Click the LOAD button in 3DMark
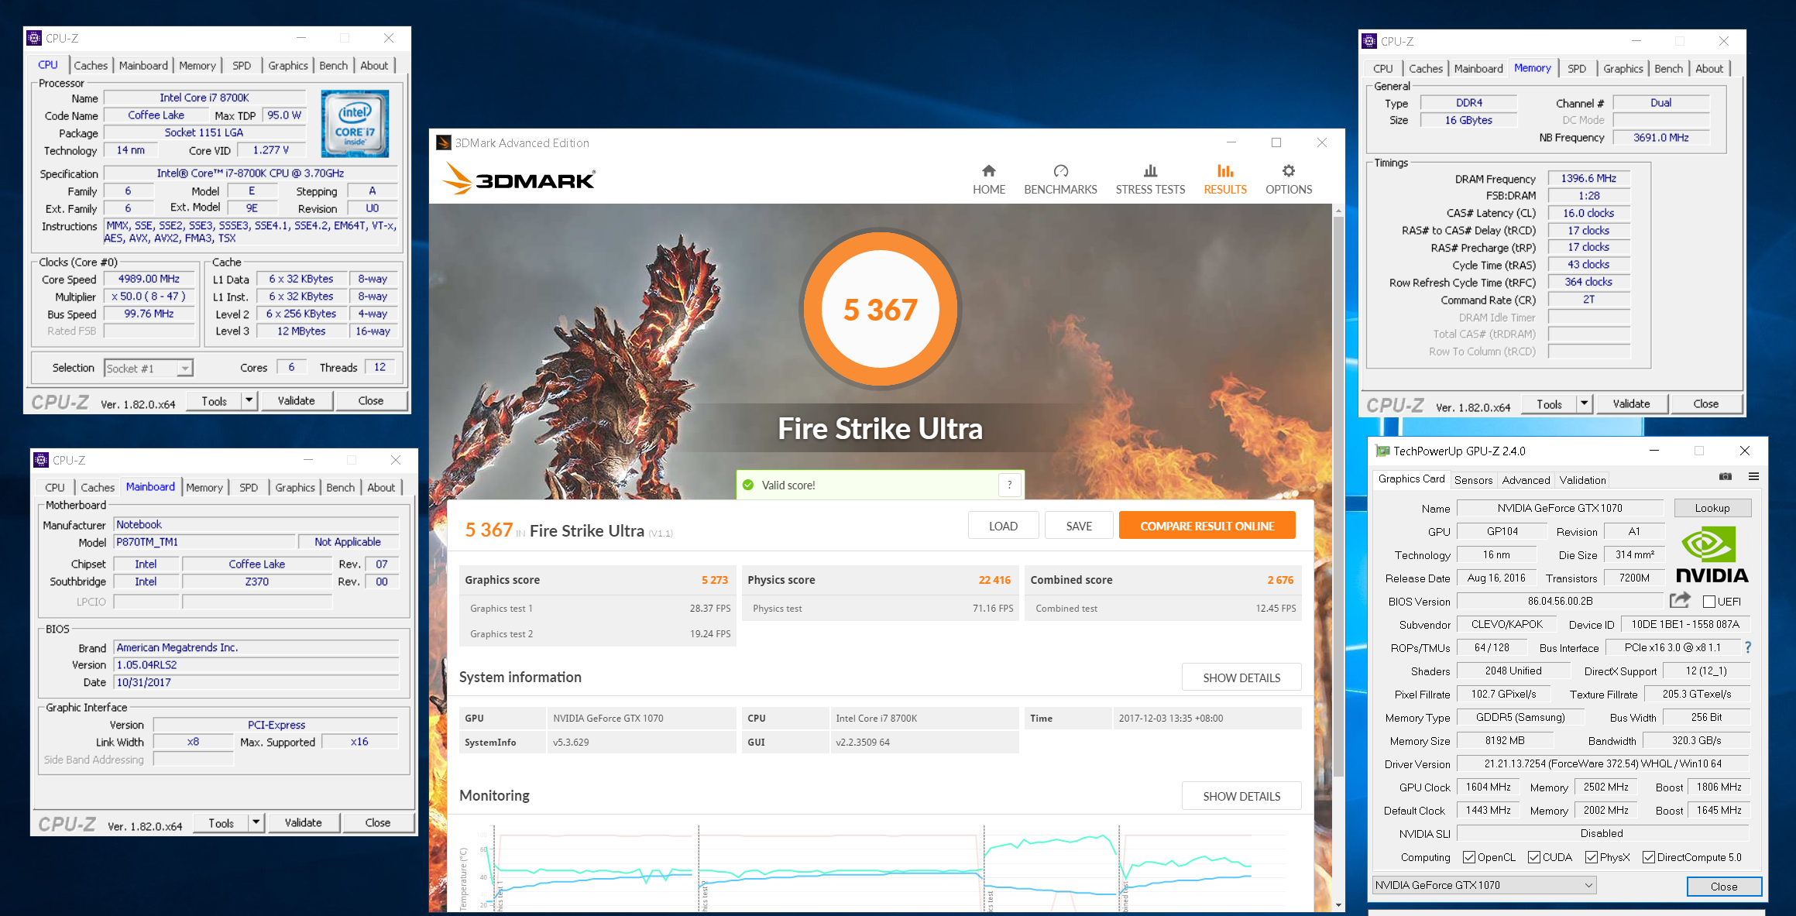 (1003, 526)
